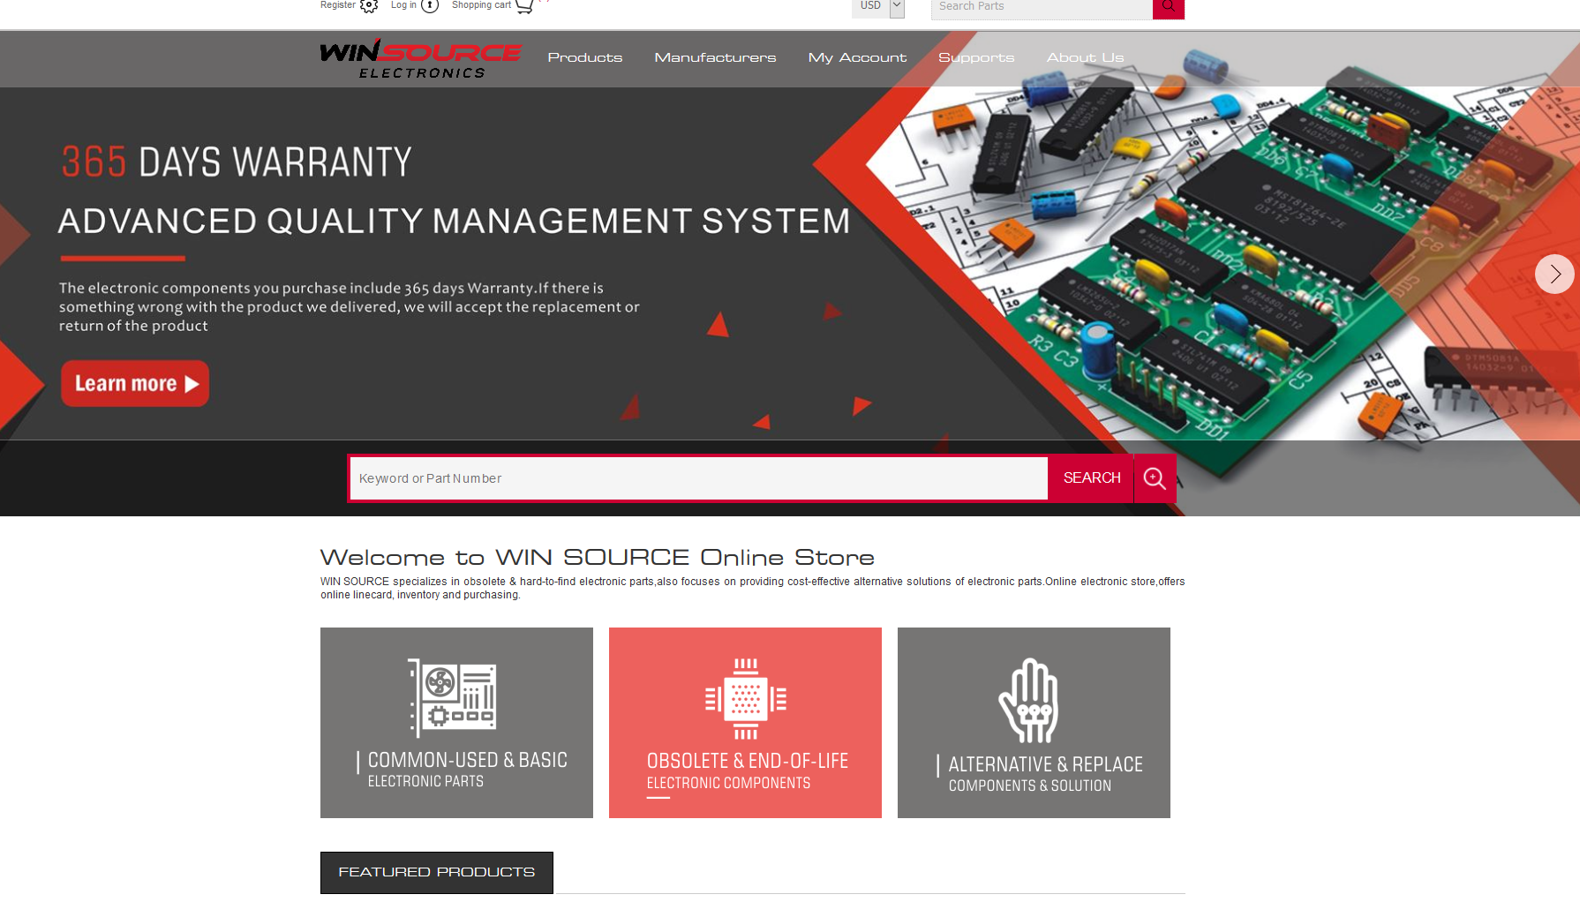Screen dimensions: 1580x902
Task: Open the About Us page
Action: (1085, 57)
